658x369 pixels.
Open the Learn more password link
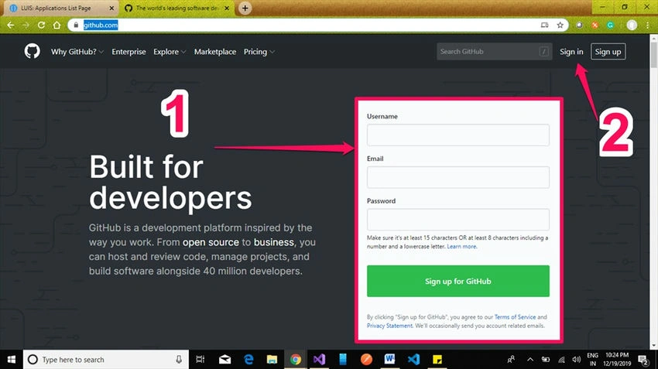click(x=461, y=247)
